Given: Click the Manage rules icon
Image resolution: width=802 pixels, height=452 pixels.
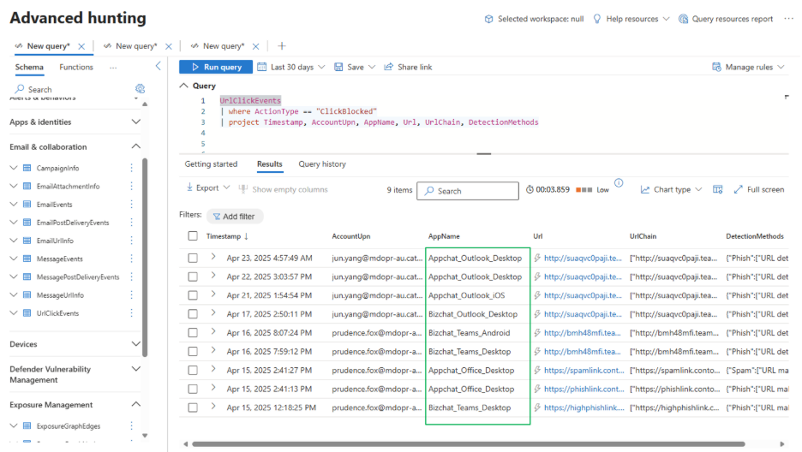Looking at the screenshot, I should coord(716,67).
